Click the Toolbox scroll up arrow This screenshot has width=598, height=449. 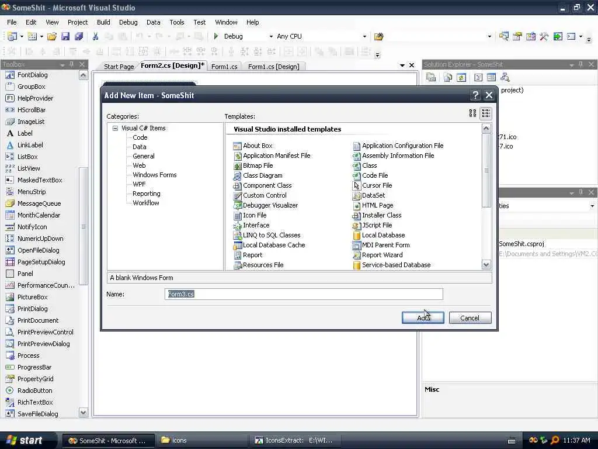pyautogui.click(x=83, y=75)
